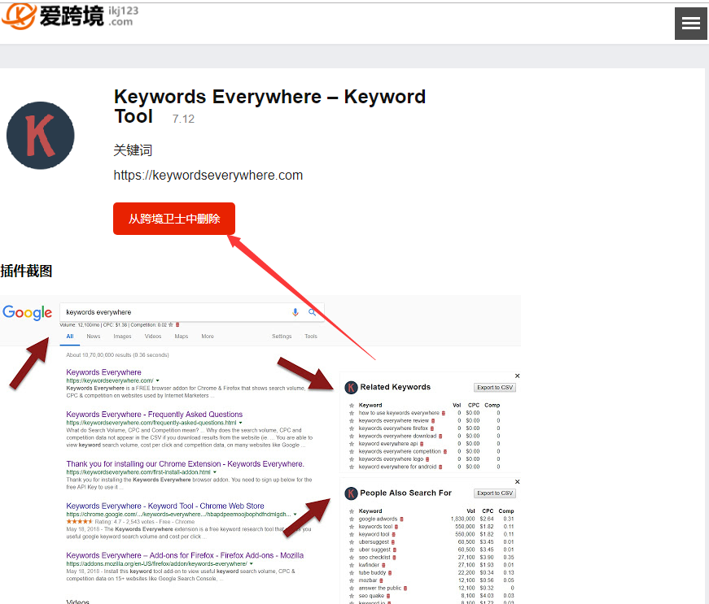Image resolution: width=709 pixels, height=604 pixels.
Task: Open the 'Add-ons for Firefox' search result
Action: 185,555
